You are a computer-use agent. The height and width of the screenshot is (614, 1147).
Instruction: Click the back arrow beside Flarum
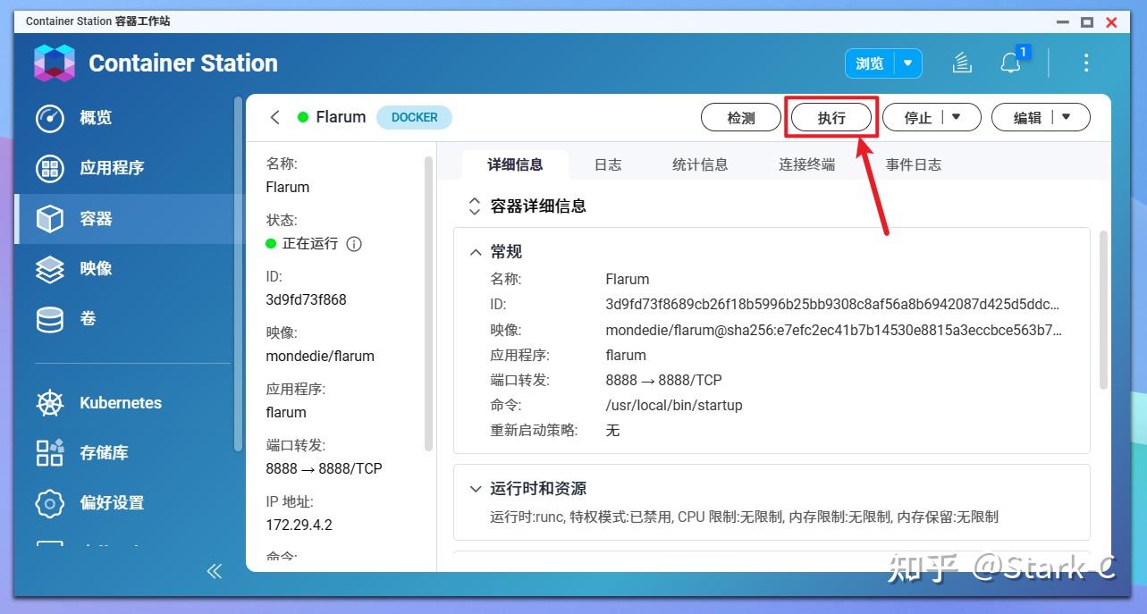pyautogui.click(x=274, y=117)
